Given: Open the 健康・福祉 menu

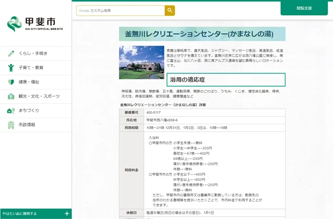Looking at the screenshot, I should pyautogui.click(x=36, y=82).
